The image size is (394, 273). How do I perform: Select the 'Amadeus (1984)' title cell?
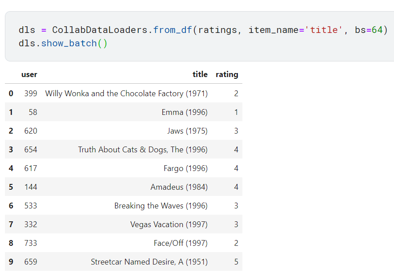(x=179, y=187)
